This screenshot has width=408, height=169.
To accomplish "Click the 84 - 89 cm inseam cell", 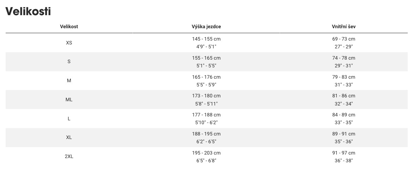I will coord(343,115).
